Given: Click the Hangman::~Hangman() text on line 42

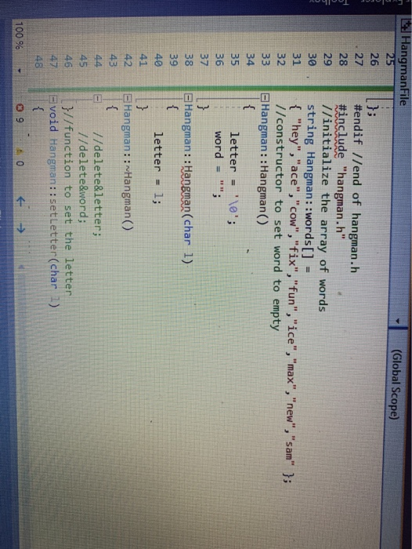Looking at the screenshot, I should point(128,167).
